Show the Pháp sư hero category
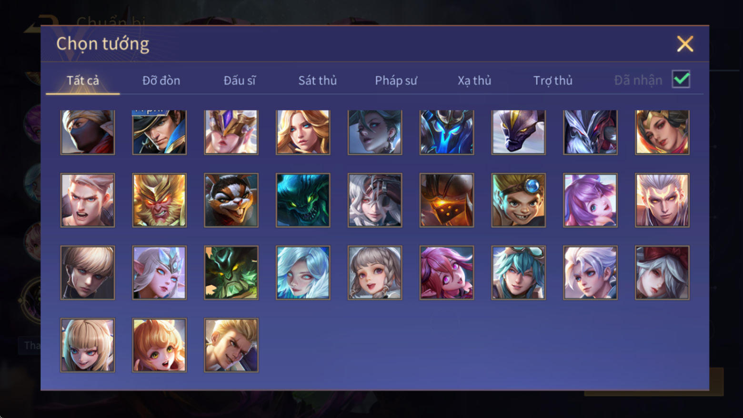Viewport: 743px width, 418px height. [396, 80]
